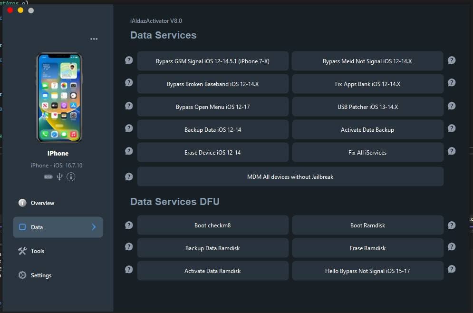Click the battery status icon under iPhone
473x313 pixels.
point(48,176)
